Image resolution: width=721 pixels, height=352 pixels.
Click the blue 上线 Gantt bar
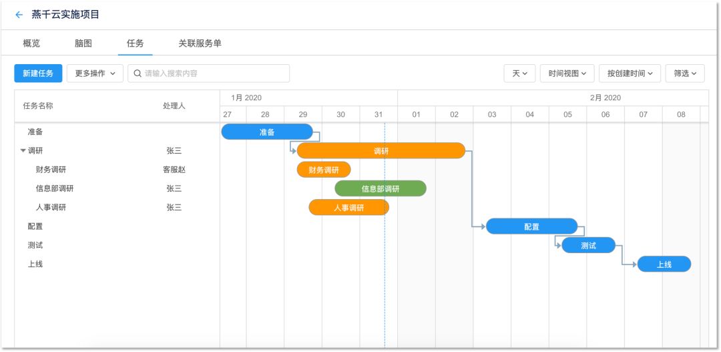(664, 265)
